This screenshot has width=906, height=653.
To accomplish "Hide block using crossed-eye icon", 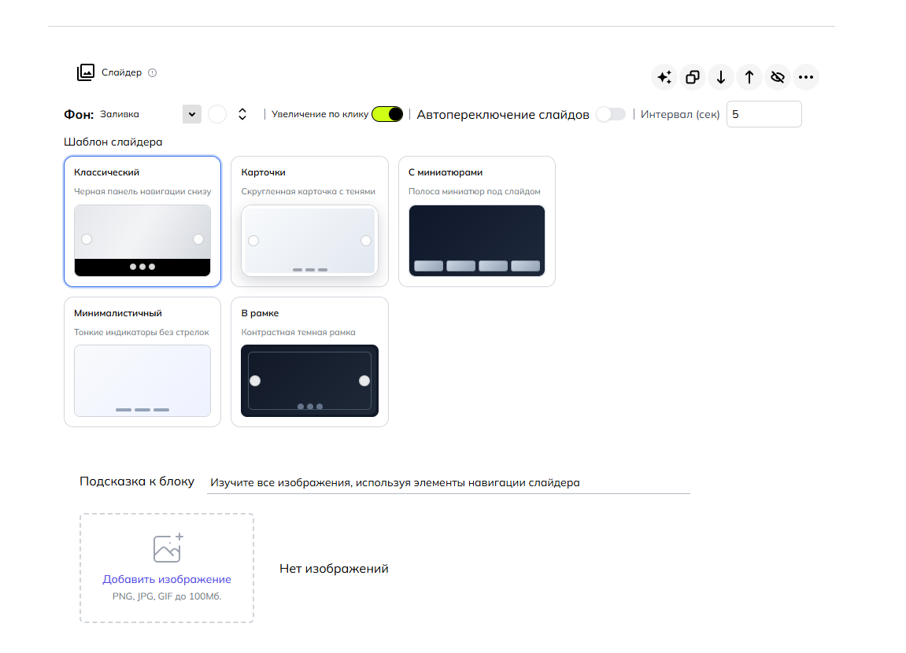I will [778, 77].
